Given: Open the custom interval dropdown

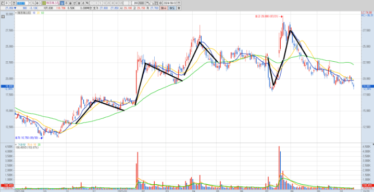Looking at the screenshot, I should [x=130, y=3].
